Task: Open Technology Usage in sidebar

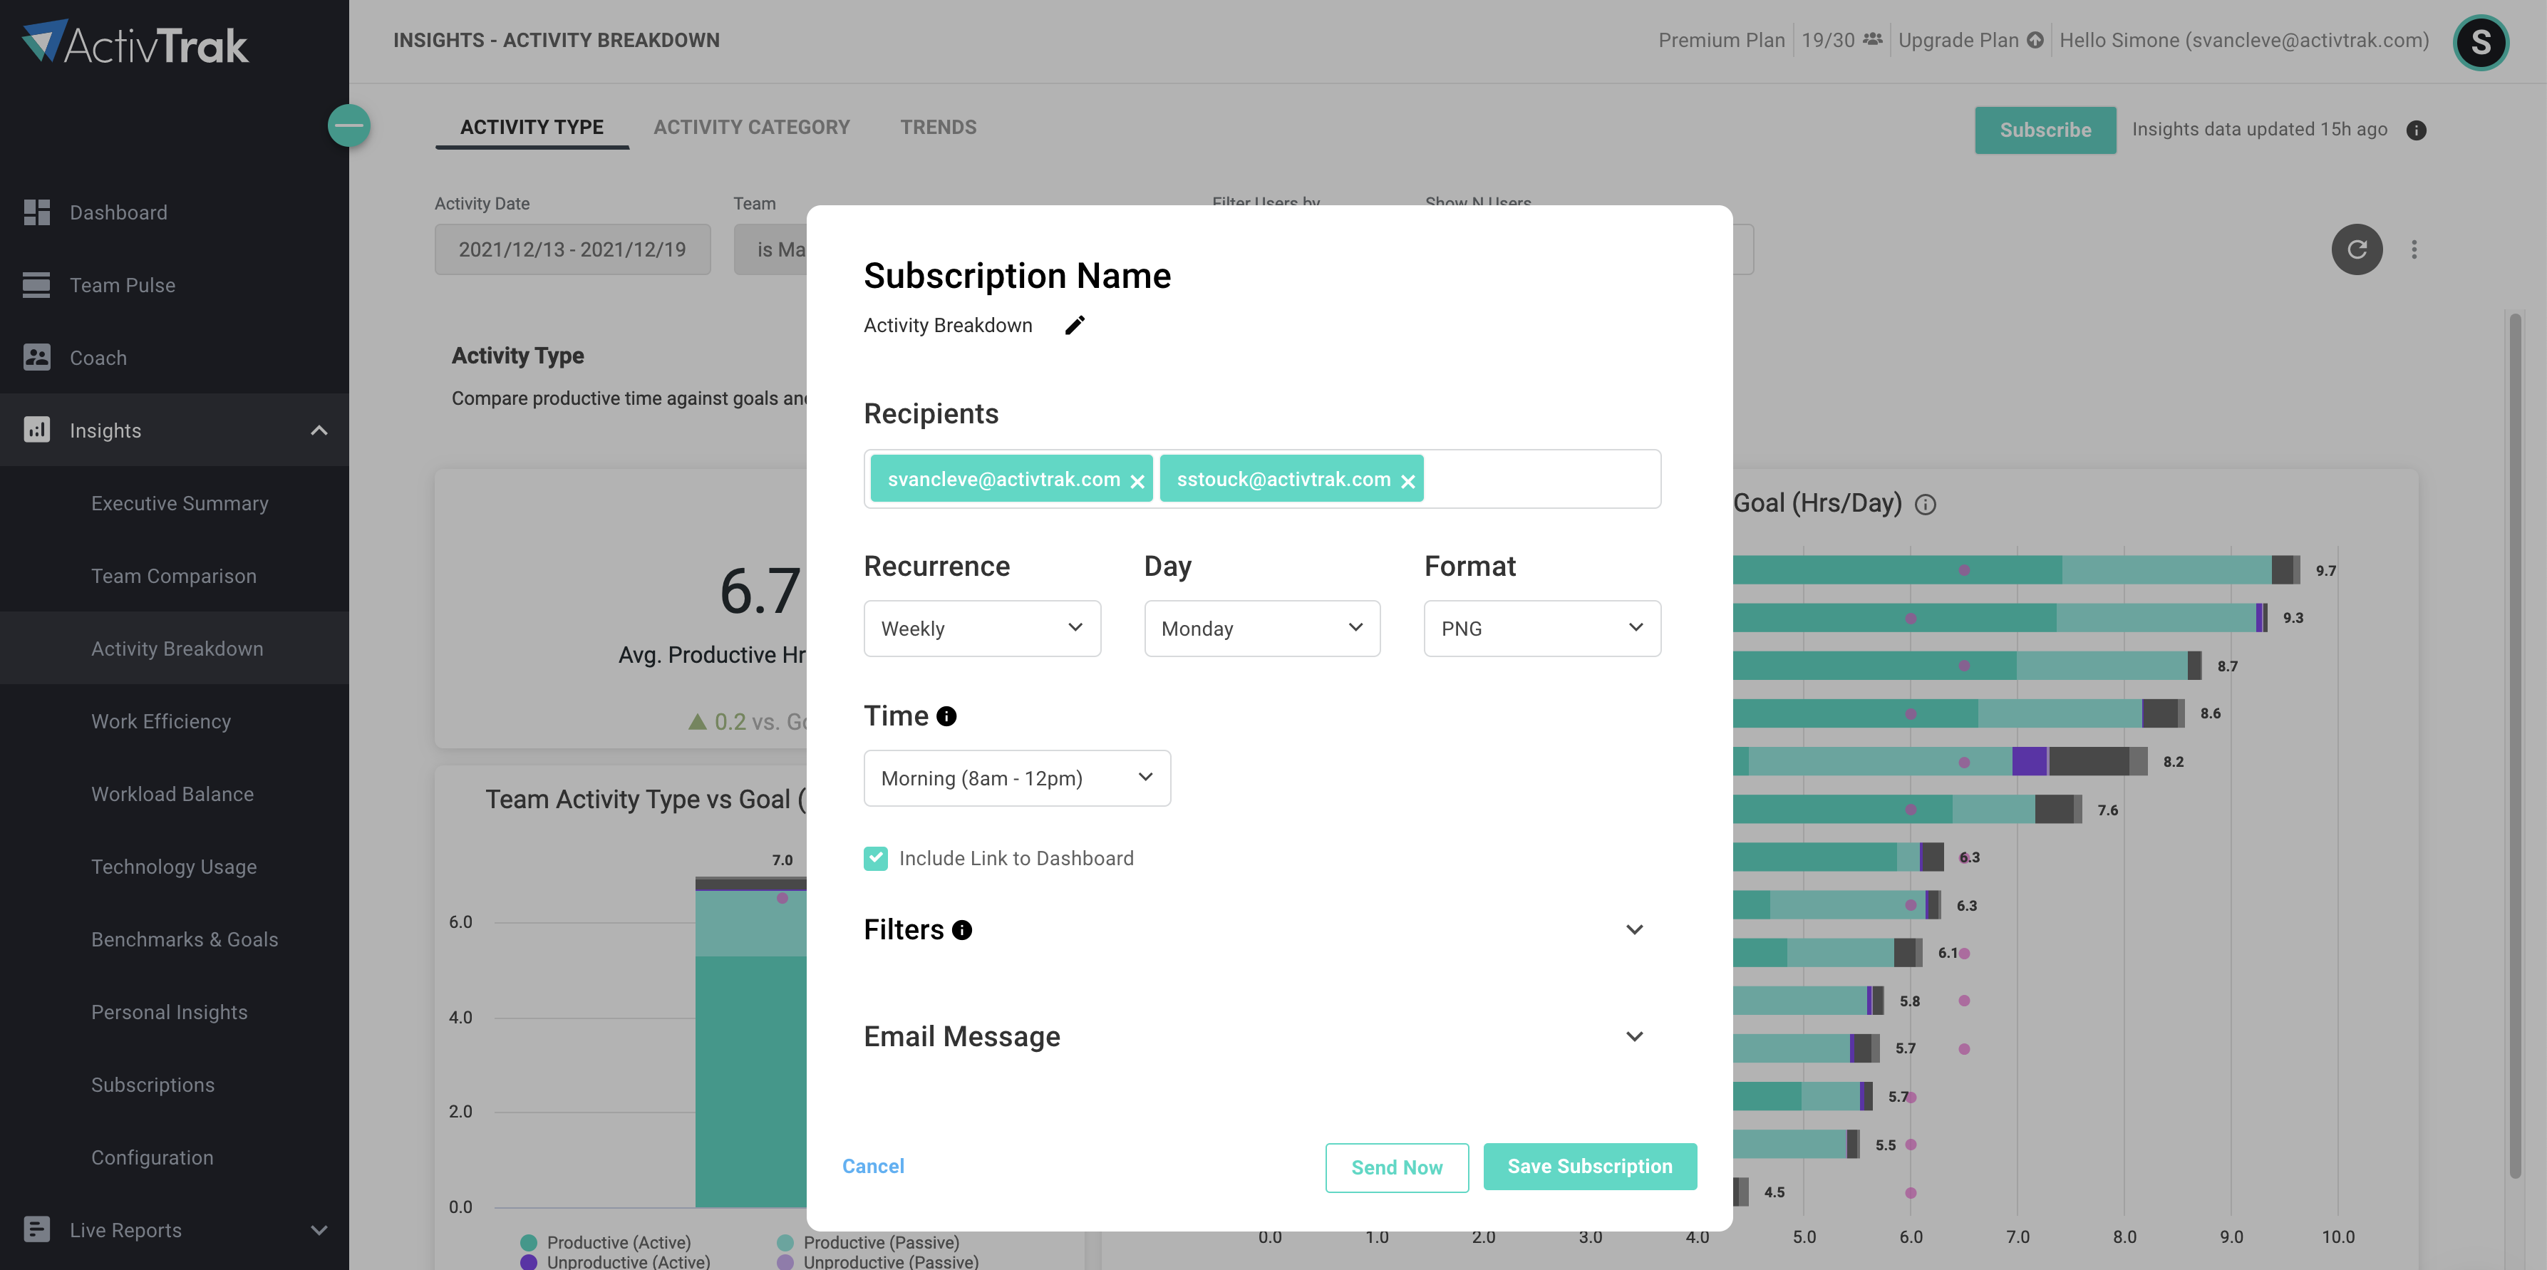Action: point(174,867)
